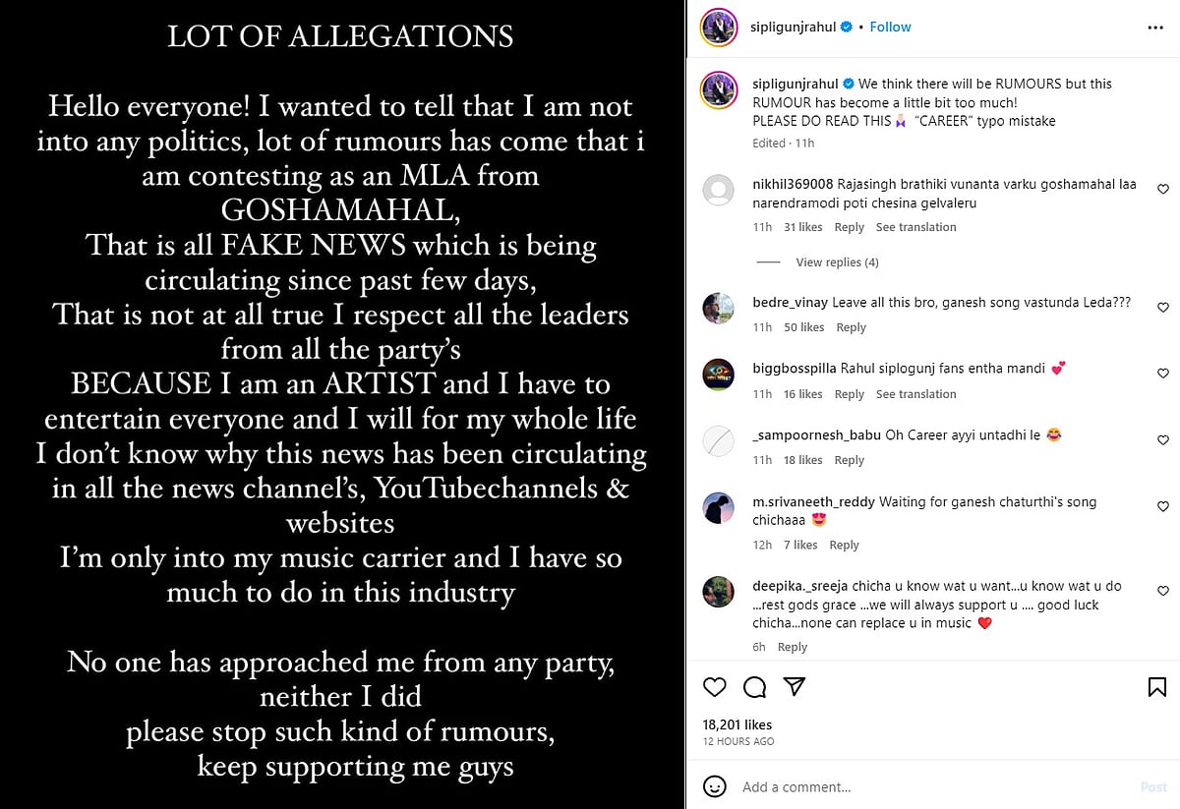Open sipligunjrahul's profile picture in header

tap(719, 28)
